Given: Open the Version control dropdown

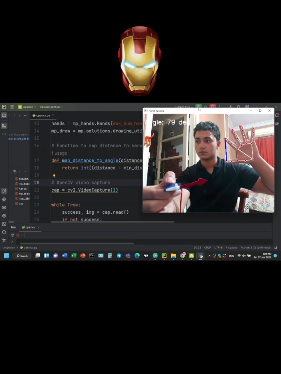Looking at the screenshot, I should (x=51, y=107).
